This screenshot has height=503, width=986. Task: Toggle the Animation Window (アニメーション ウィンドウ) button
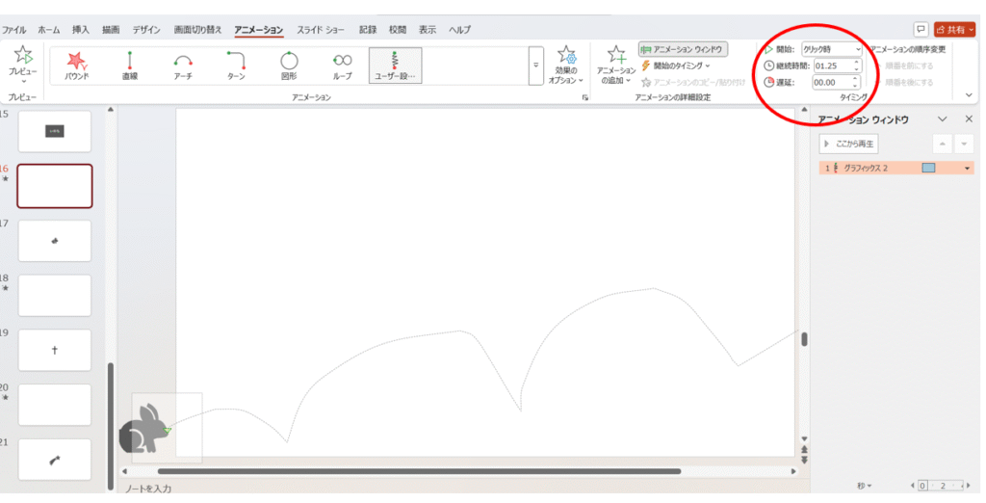click(x=683, y=48)
